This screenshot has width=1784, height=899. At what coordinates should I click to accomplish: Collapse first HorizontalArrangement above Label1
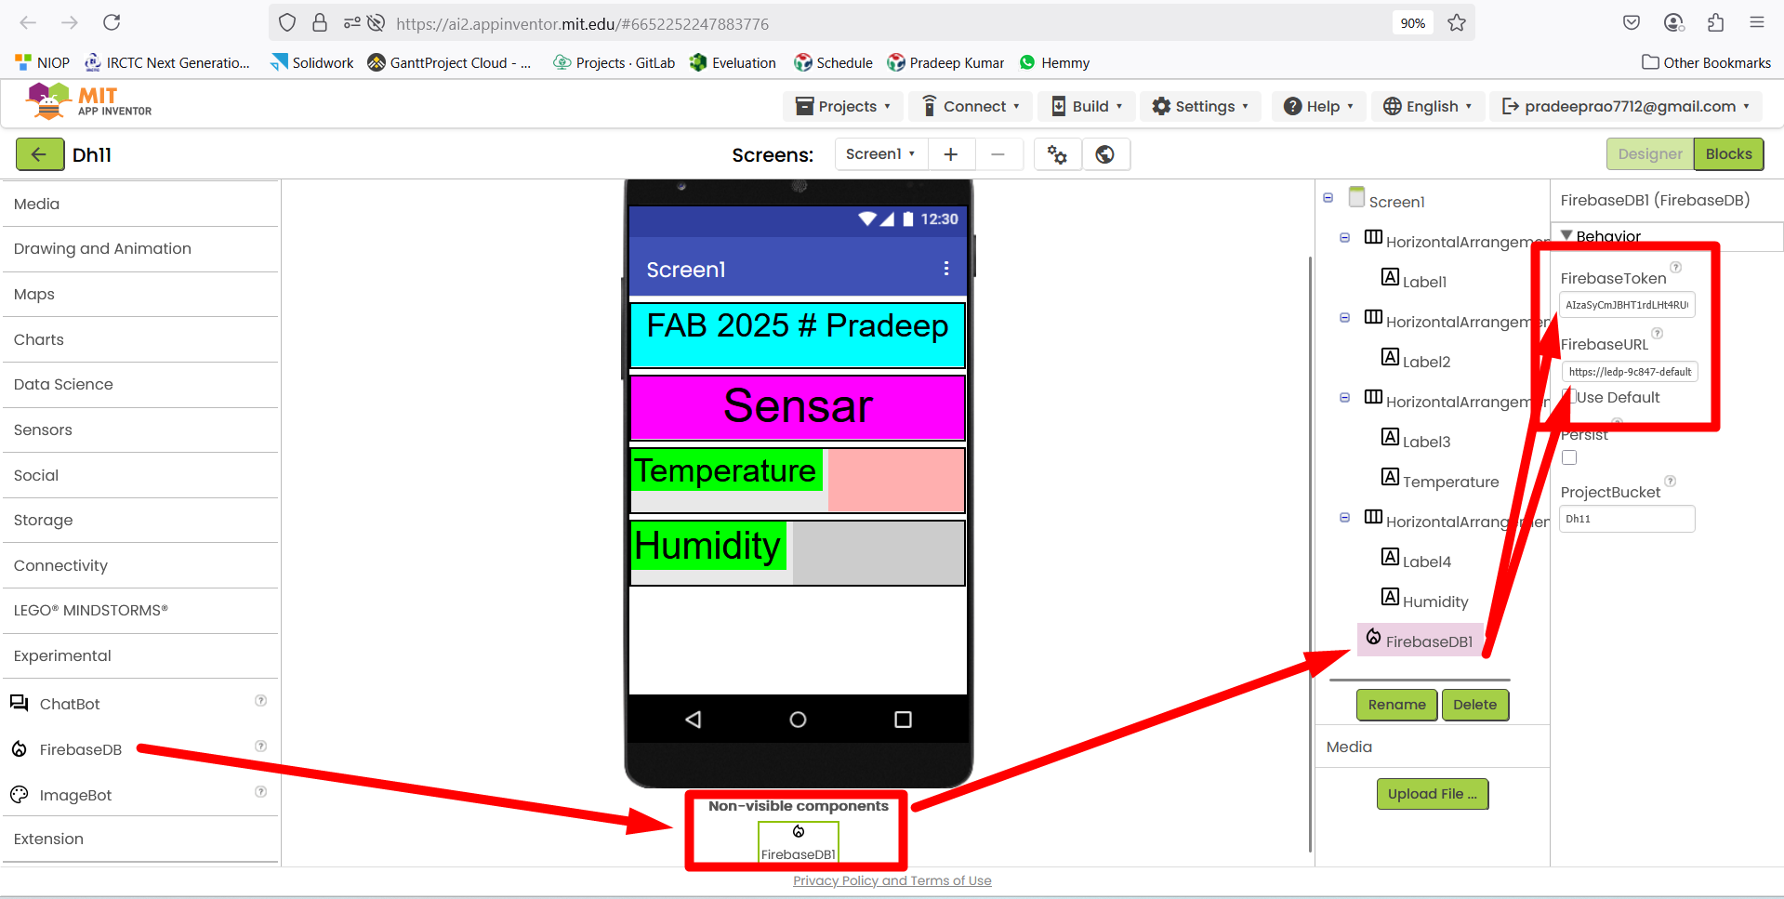(1344, 237)
